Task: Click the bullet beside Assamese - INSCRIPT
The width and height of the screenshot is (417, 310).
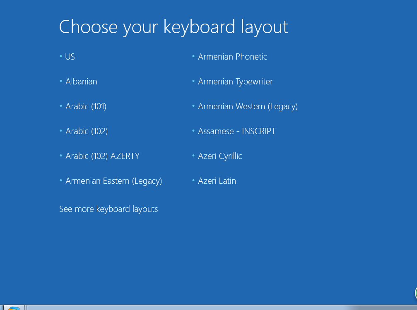Action: [193, 130]
